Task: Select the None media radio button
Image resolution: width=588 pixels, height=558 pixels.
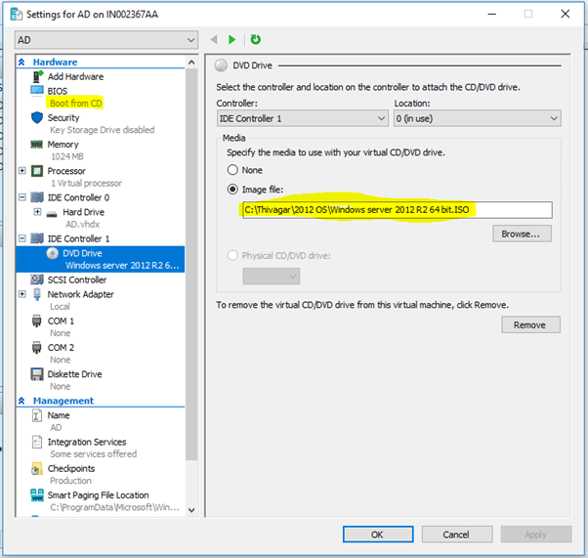Action: click(232, 170)
